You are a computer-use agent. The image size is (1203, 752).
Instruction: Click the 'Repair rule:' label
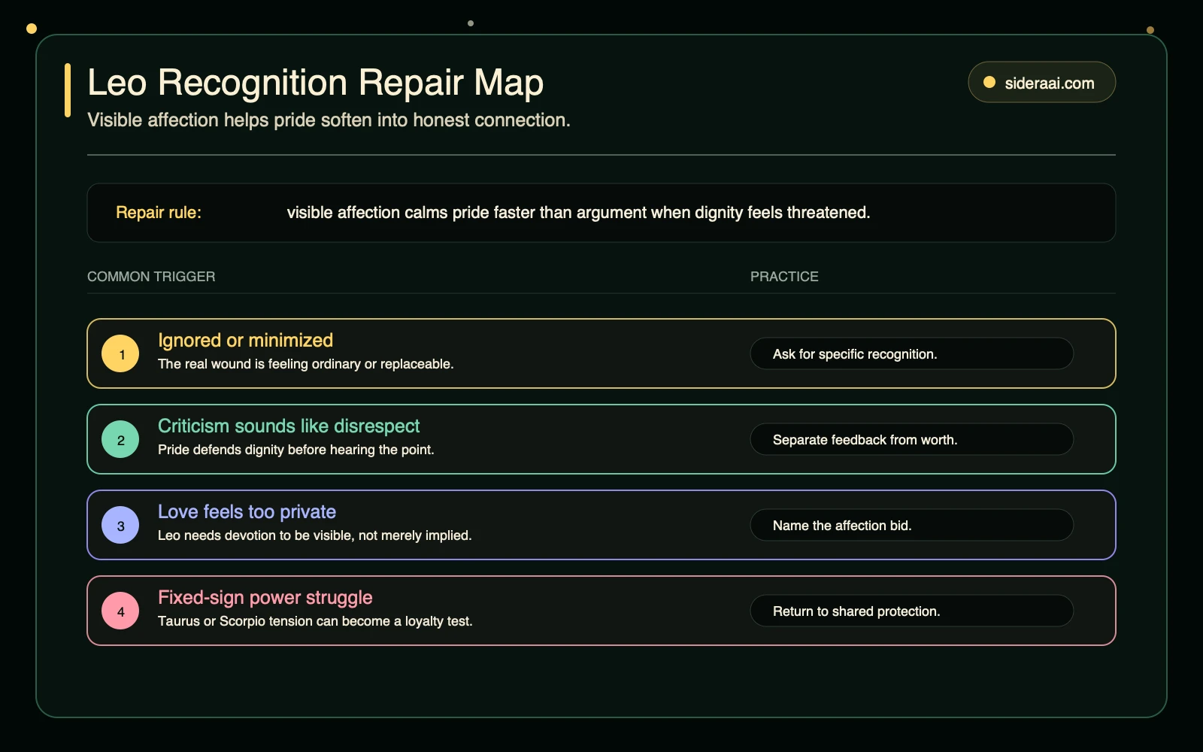click(x=159, y=213)
